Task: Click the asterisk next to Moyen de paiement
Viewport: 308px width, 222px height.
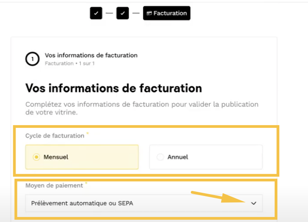Action: [86, 184]
